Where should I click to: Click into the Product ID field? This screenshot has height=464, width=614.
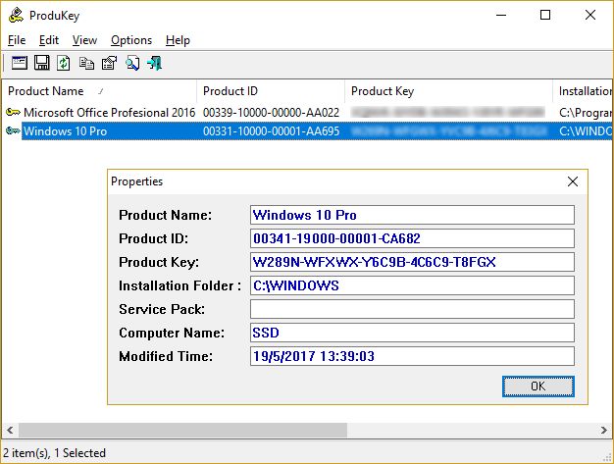click(x=412, y=238)
